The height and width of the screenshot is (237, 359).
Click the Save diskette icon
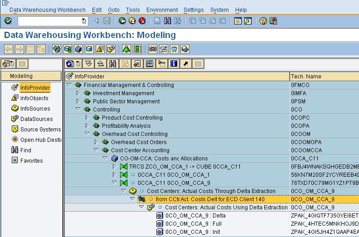pyautogui.click(x=107, y=21)
